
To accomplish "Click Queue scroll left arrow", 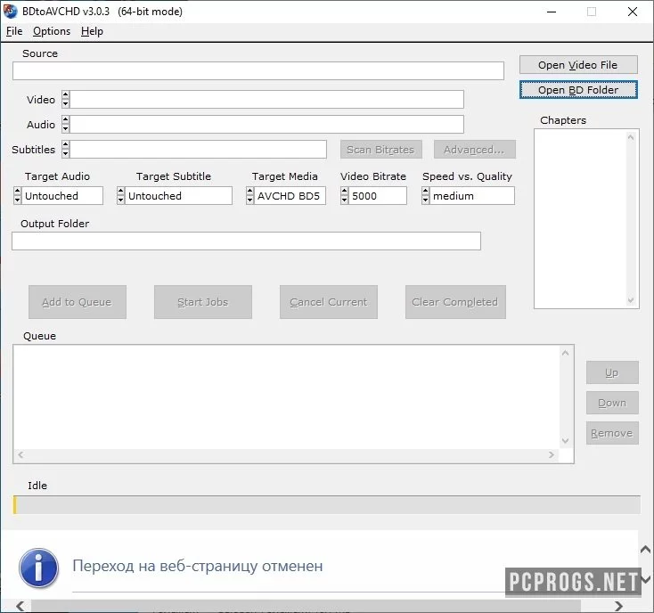I will tap(20, 454).
